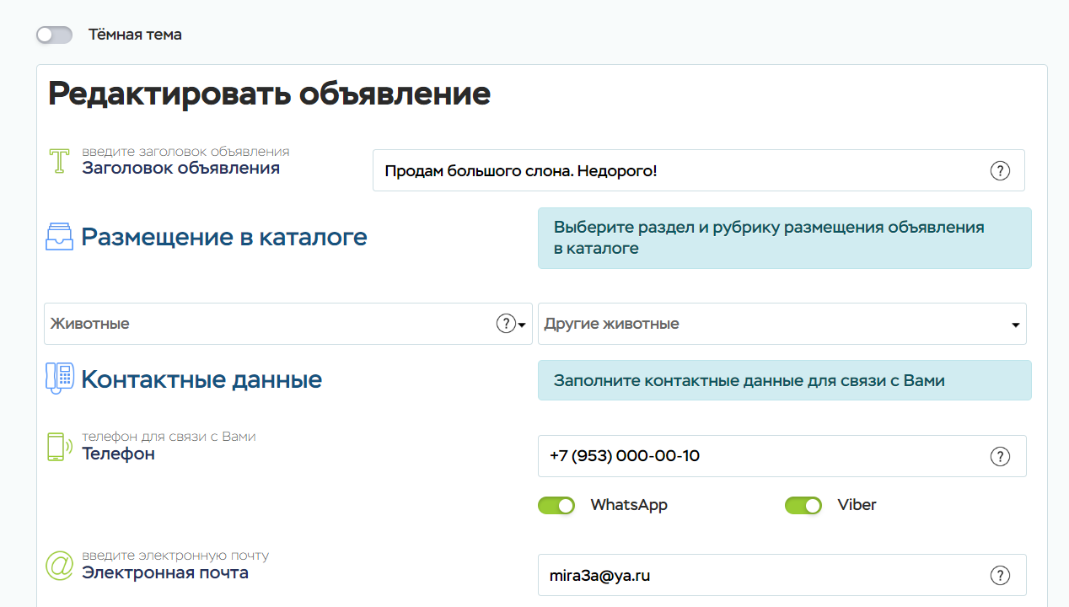Open the Животные section dropdown
Screen dimensions: 1069x607
[270, 324]
